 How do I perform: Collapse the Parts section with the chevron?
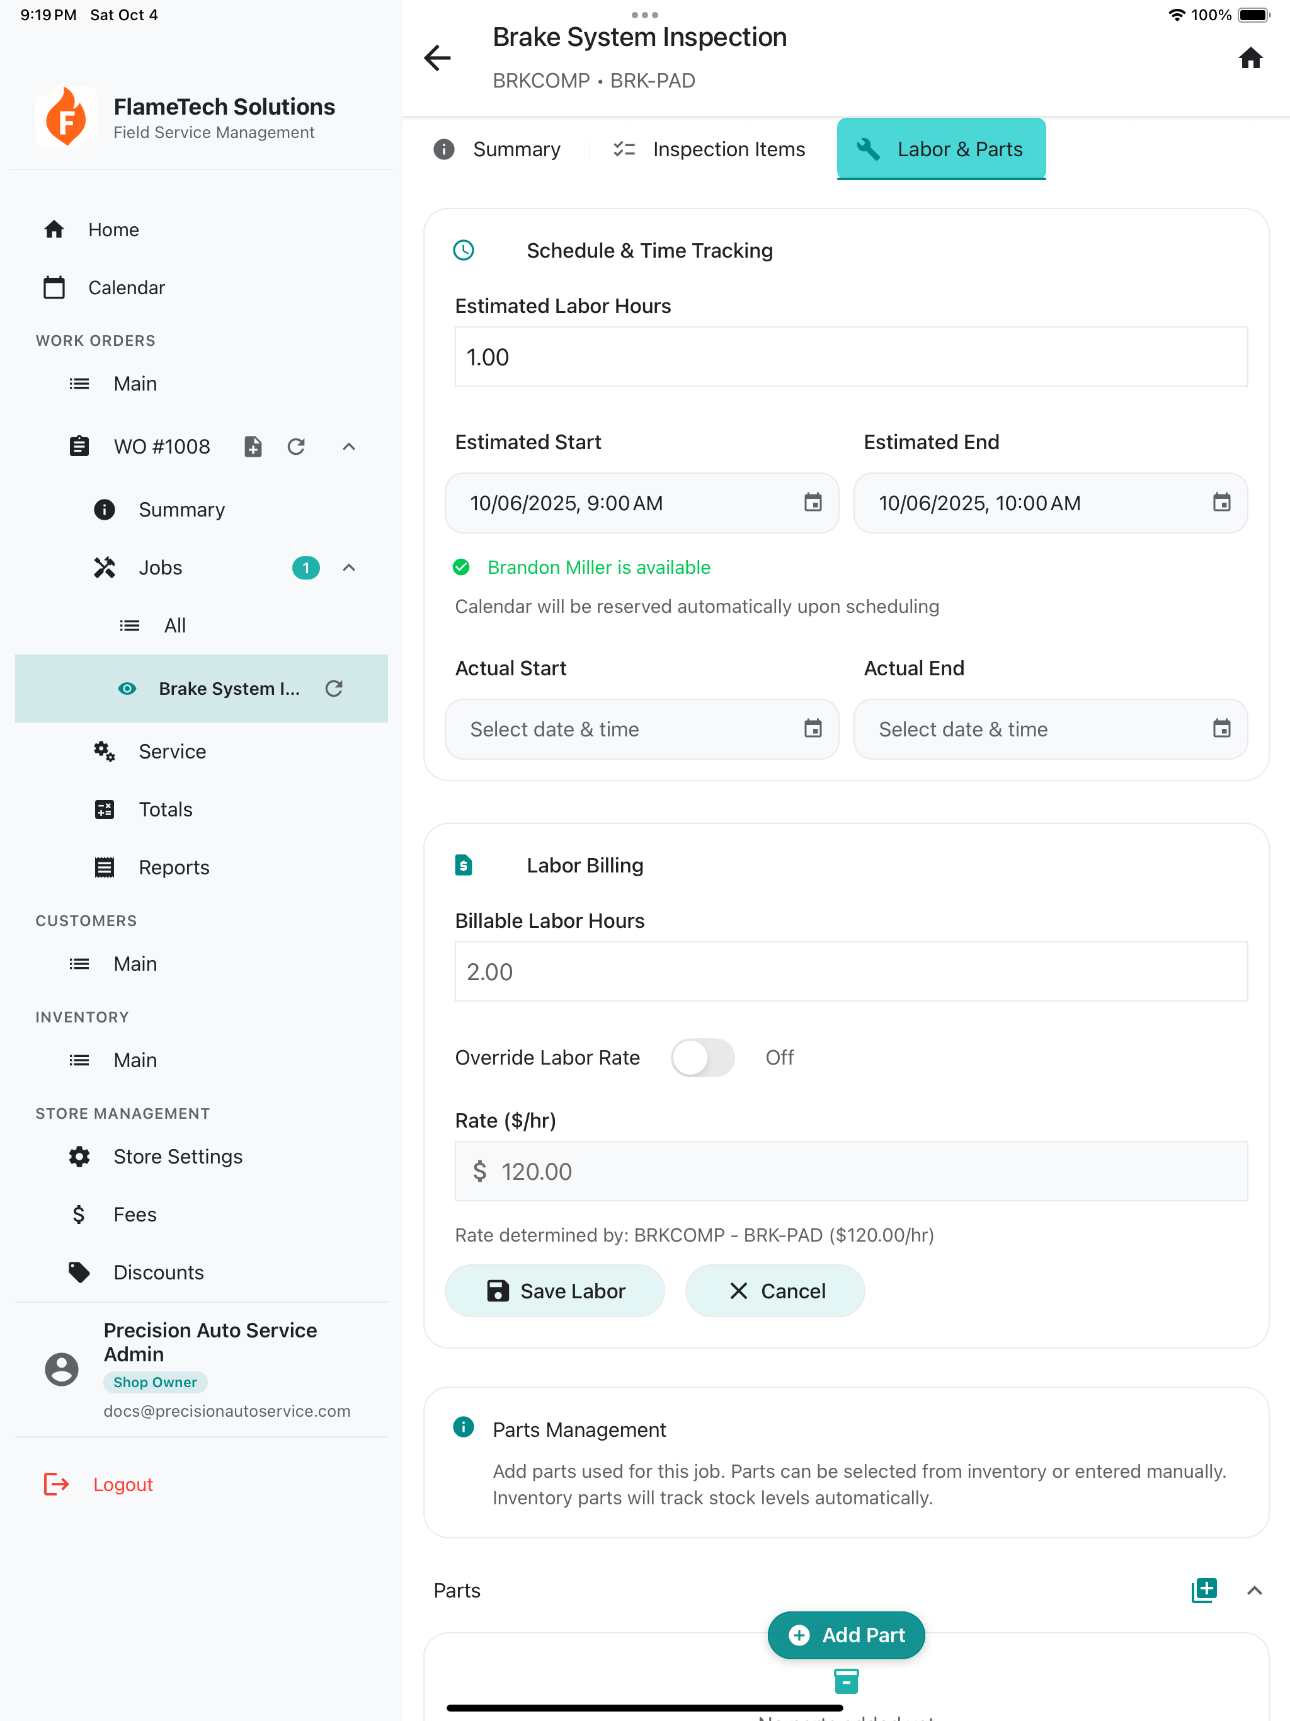pos(1254,1591)
